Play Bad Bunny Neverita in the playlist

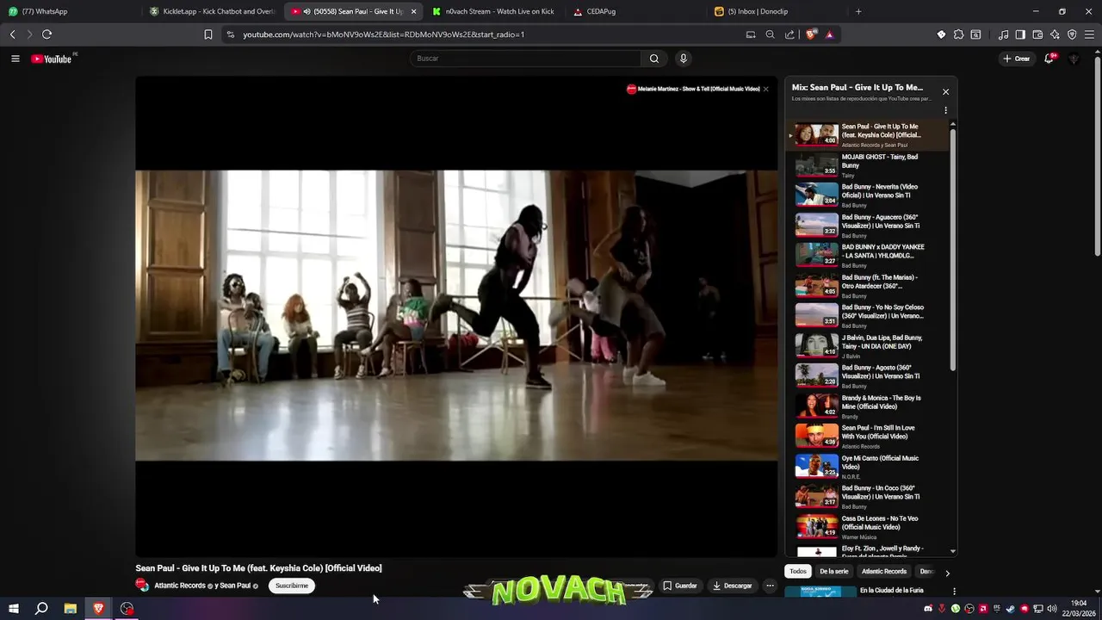pos(867,195)
